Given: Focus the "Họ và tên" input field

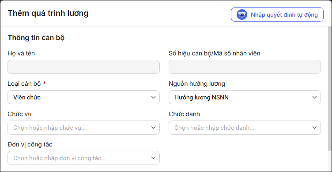Looking at the screenshot, I should tap(83, 67).
